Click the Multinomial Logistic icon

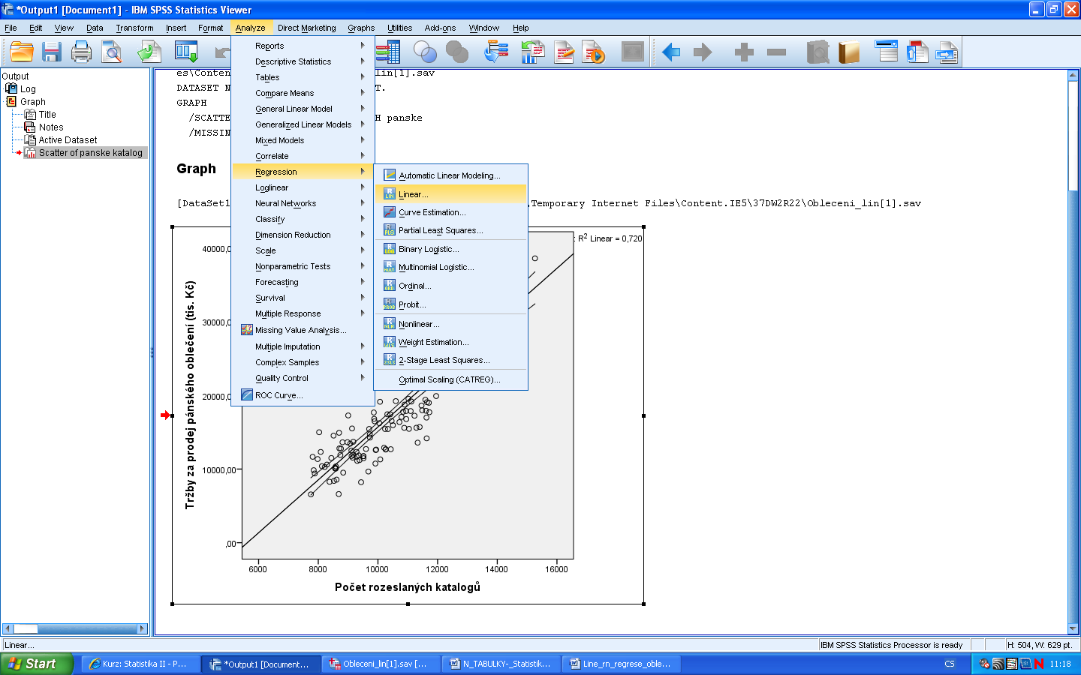pyautogui.click(x=390, y=266)
